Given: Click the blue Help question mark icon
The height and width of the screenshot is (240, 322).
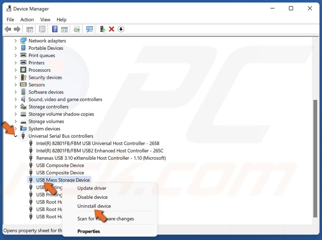Looking at the screenshot, I should (x=55, y=29).
